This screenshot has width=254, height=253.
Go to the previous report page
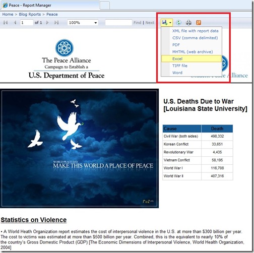point(15,23)
